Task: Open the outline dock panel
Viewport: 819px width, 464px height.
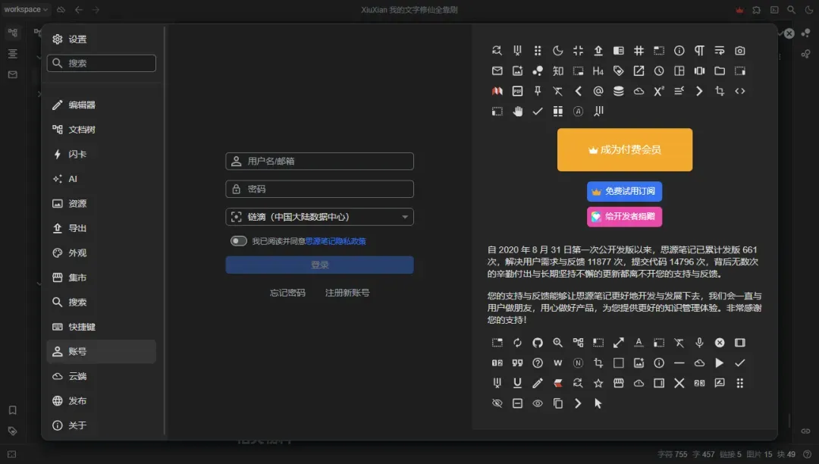Action: pos(13,54)
